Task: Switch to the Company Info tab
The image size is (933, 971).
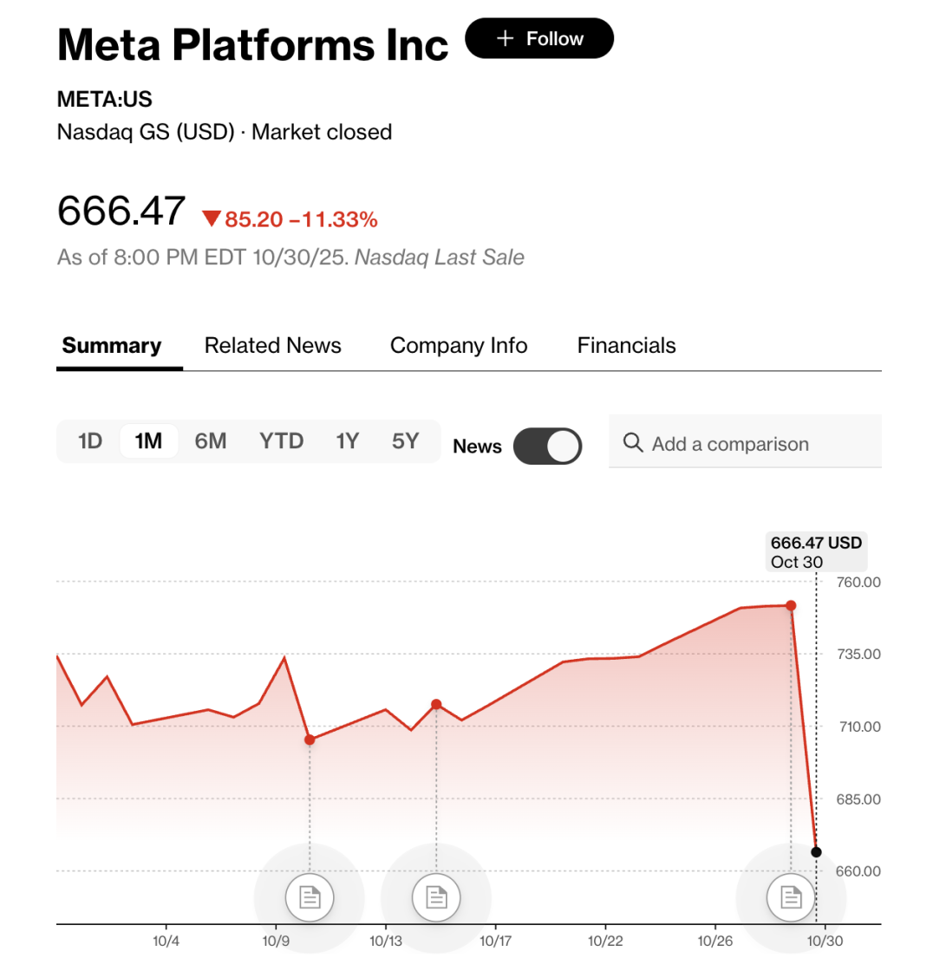Action: click(459, 346)
